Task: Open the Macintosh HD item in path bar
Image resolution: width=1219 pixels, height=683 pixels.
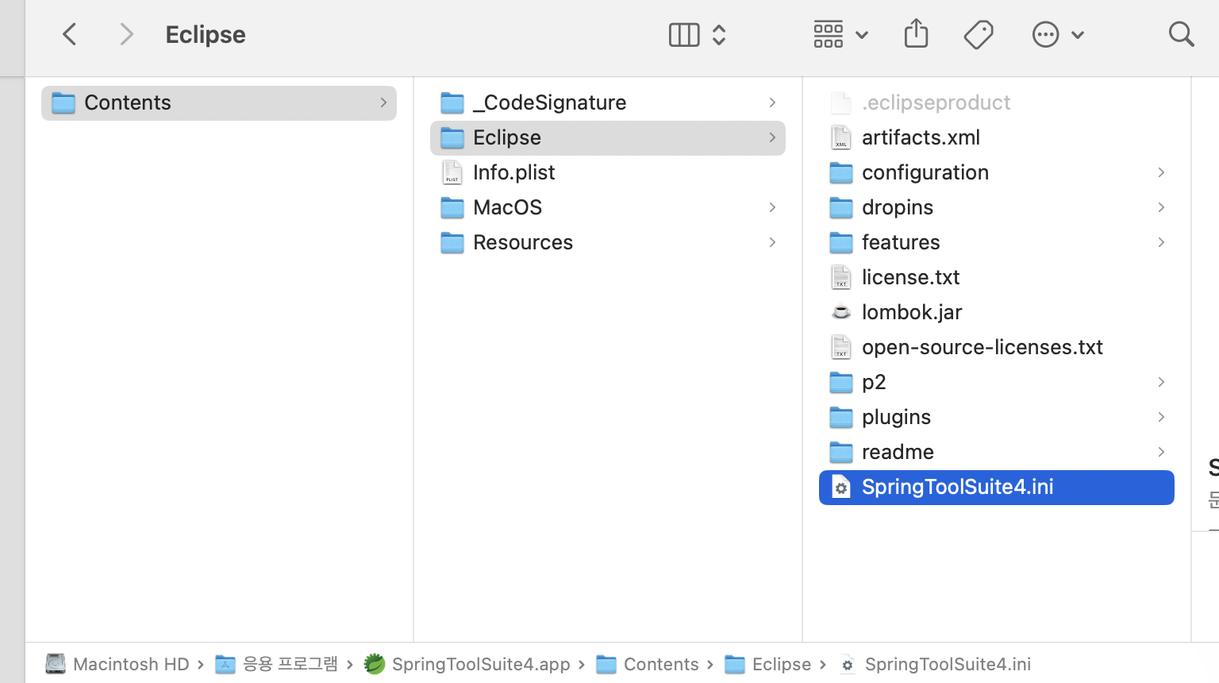Action: (132, 664)
